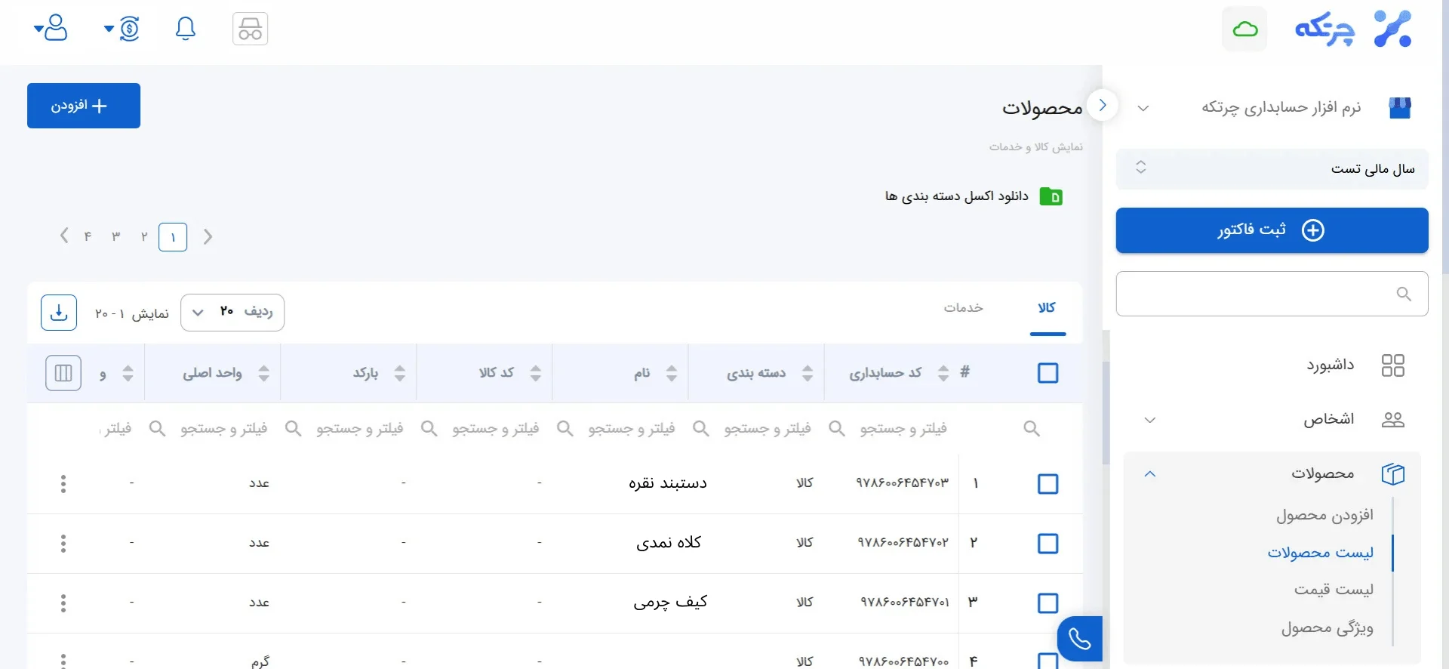Expand the اشخاص menu chevron

tap(1150, 420)
